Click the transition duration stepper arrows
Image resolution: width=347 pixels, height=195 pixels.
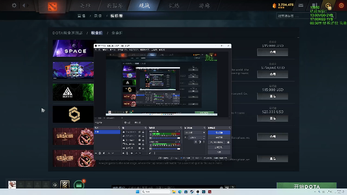204,137
